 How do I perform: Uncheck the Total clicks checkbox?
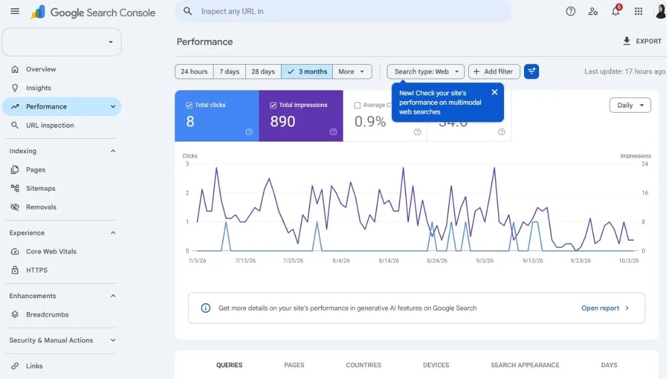point(189,105)
